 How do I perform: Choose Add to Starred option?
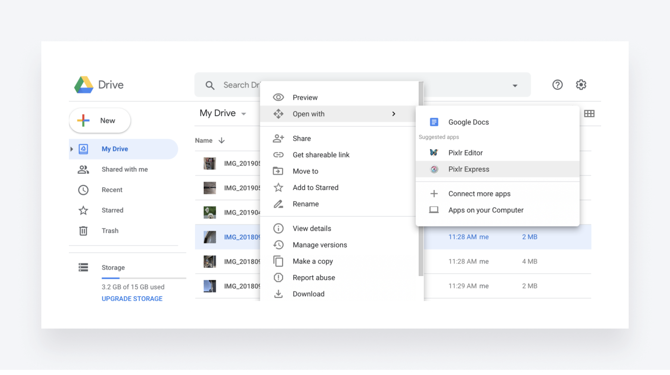(x=315, y=187)
